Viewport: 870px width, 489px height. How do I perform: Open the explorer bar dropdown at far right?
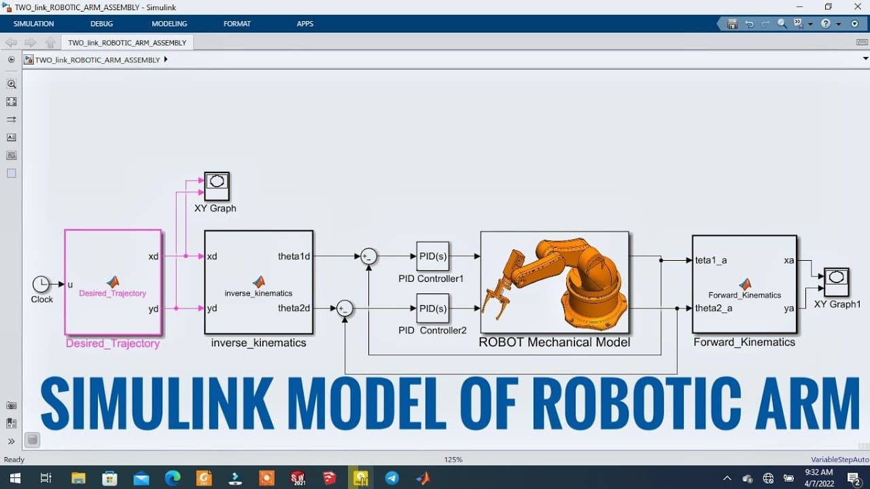(x=865, y=59)
